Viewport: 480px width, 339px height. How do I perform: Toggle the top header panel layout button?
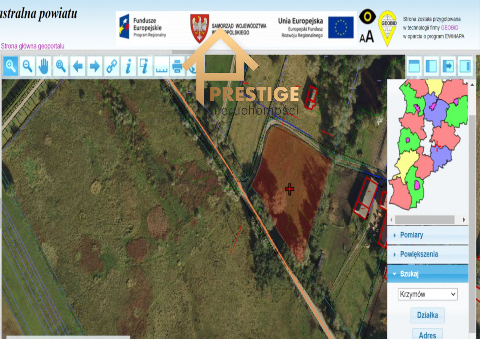(x=414, y=66)
